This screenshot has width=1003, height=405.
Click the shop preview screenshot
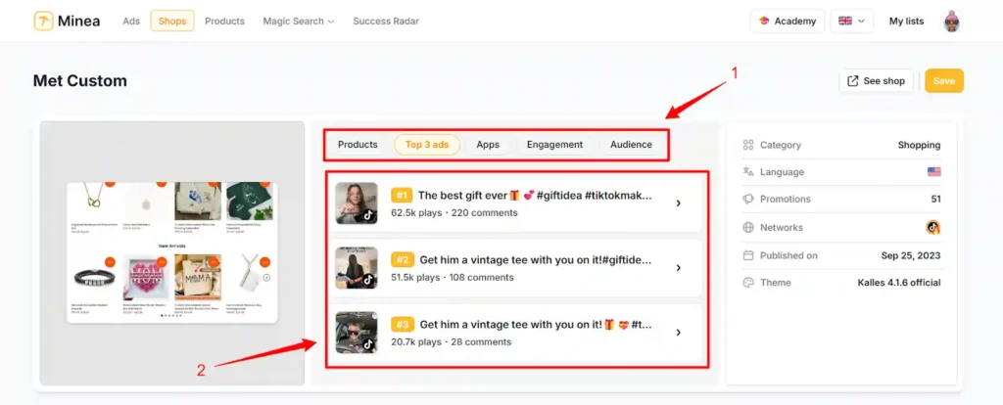point(172,252)
